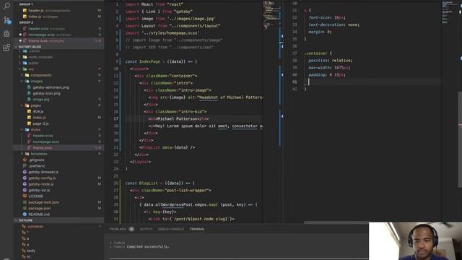The image size is (462, 260).
Task: Click the 404.js file icon
Action: point(29,111)
